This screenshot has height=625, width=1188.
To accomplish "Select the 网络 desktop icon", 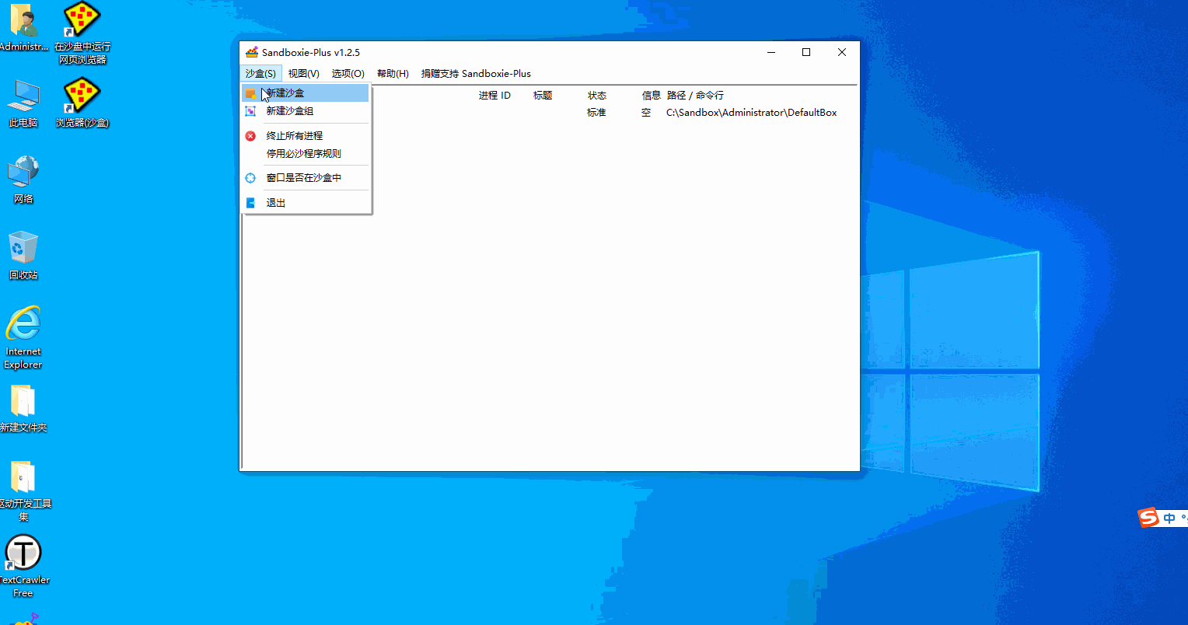I will pyautogui.click(x=23, y=180).
